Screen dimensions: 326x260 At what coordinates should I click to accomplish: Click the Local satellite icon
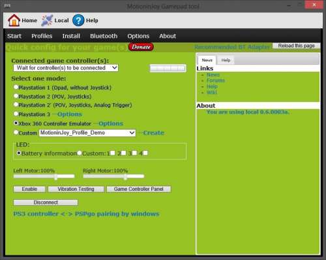coord(47,20)
